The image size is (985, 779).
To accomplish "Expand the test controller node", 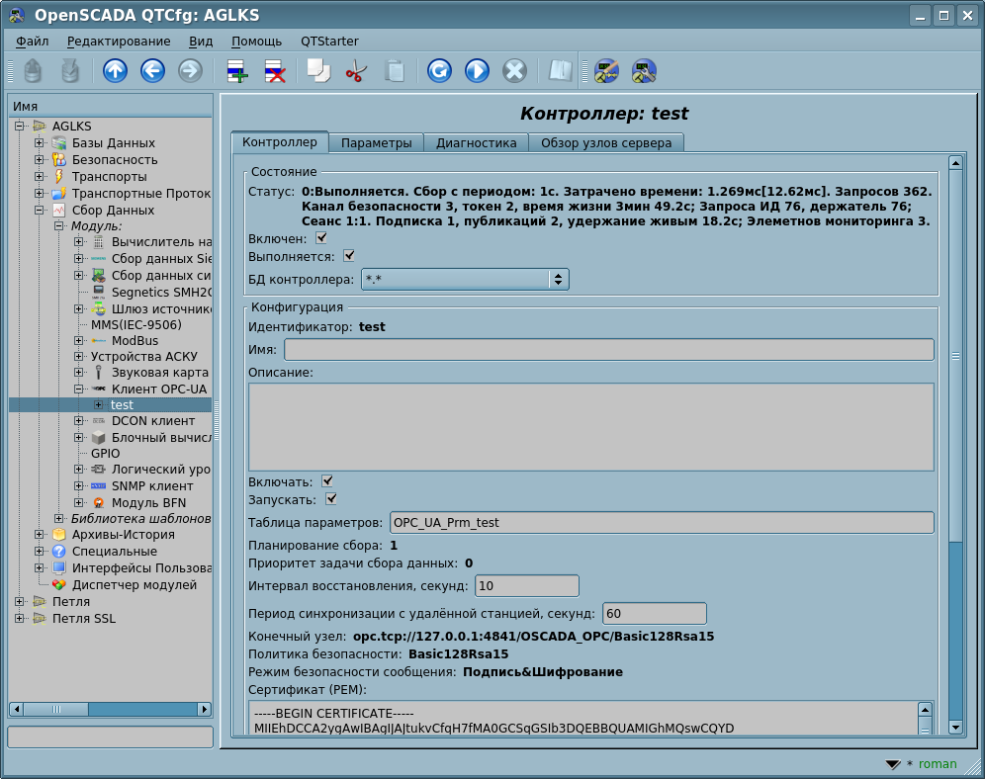I will (x=98, y=405).
